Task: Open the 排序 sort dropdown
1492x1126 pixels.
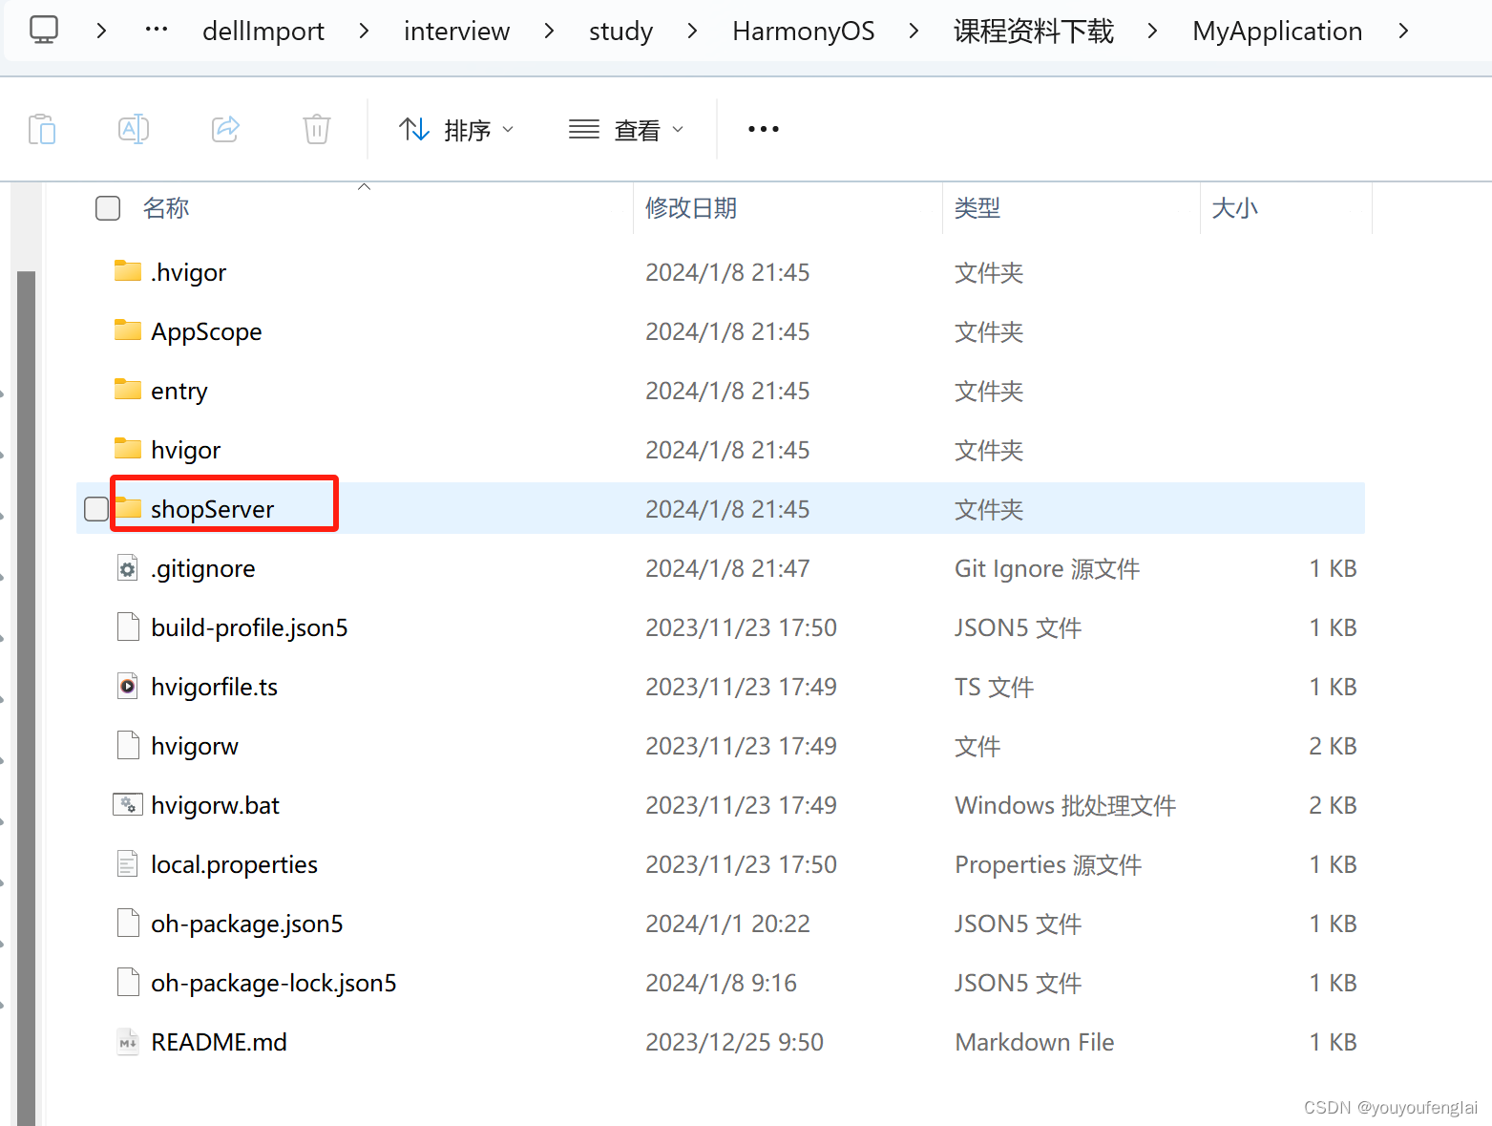Action: (456, 129)
